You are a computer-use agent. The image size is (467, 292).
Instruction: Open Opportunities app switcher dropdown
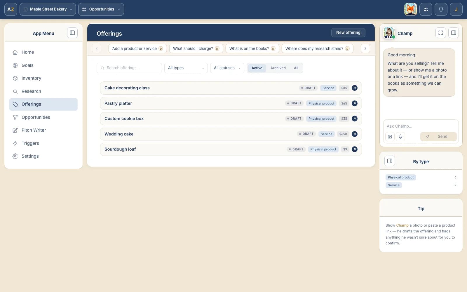click(x=101, y=9)
